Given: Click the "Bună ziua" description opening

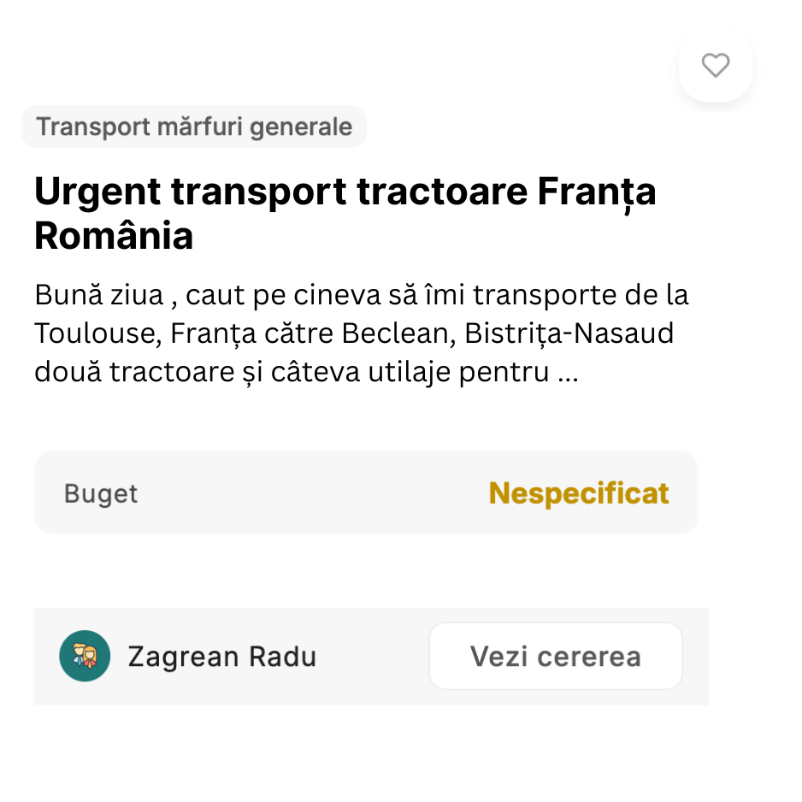Looking at the screenshot, I should point(98,295).
